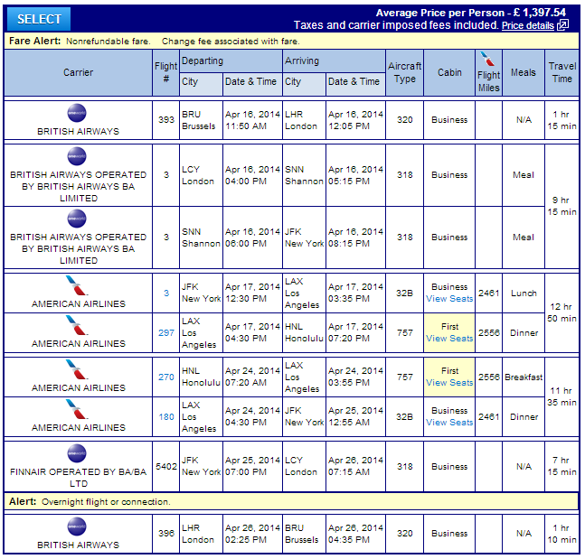Click the Arriving column header
Screen dimensions: 585x559
coord(334,61)
